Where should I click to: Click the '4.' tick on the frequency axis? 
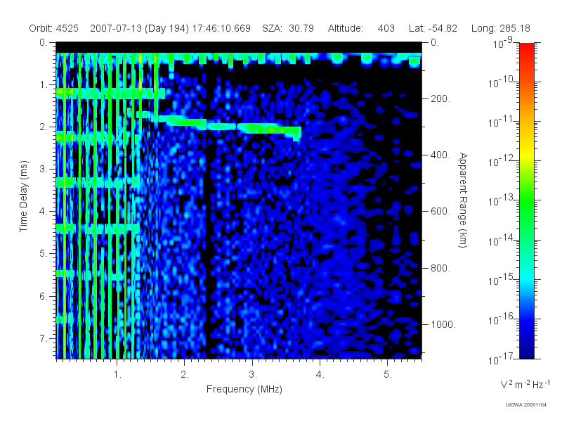[320, 375]
